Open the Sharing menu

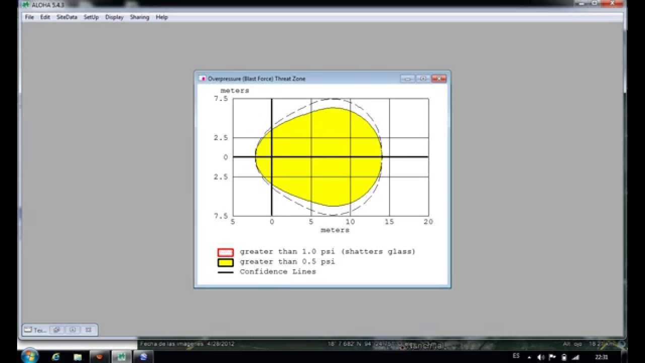[140, 17]
